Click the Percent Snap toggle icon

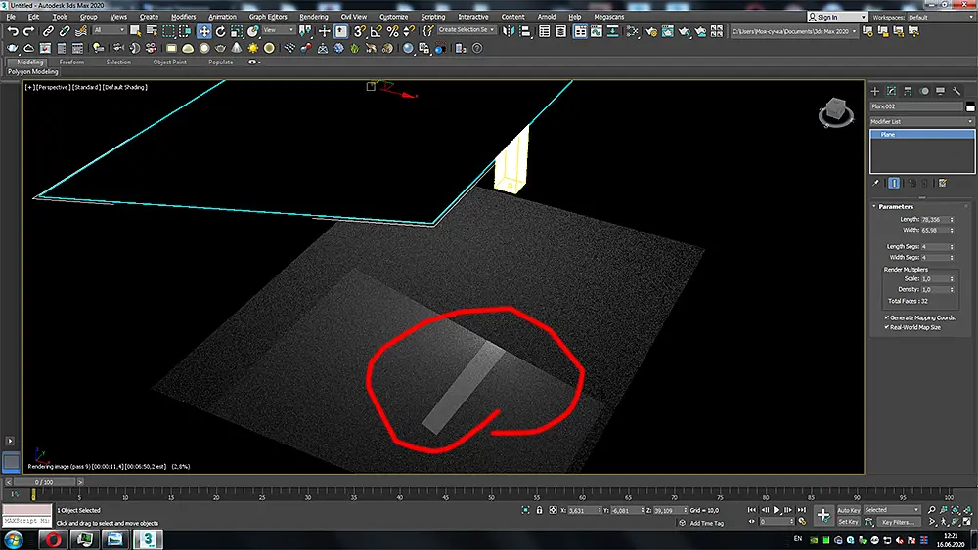(x=392, y=30)
